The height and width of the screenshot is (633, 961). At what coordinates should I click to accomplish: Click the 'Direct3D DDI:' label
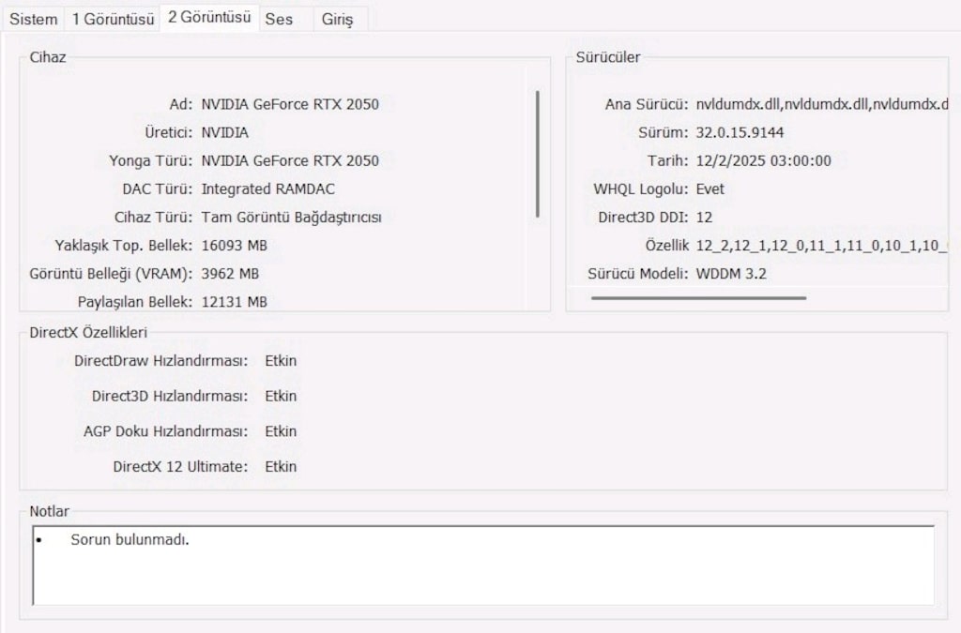[643, 218]
